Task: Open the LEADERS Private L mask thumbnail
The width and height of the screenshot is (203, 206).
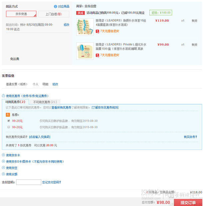Action: (85, 51)
